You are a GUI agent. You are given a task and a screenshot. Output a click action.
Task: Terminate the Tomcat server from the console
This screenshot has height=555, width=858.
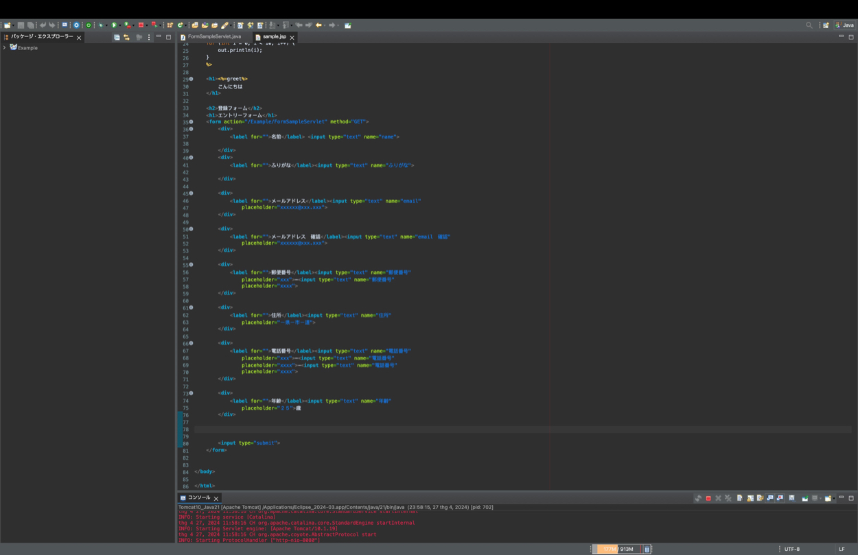pos(708,498)
